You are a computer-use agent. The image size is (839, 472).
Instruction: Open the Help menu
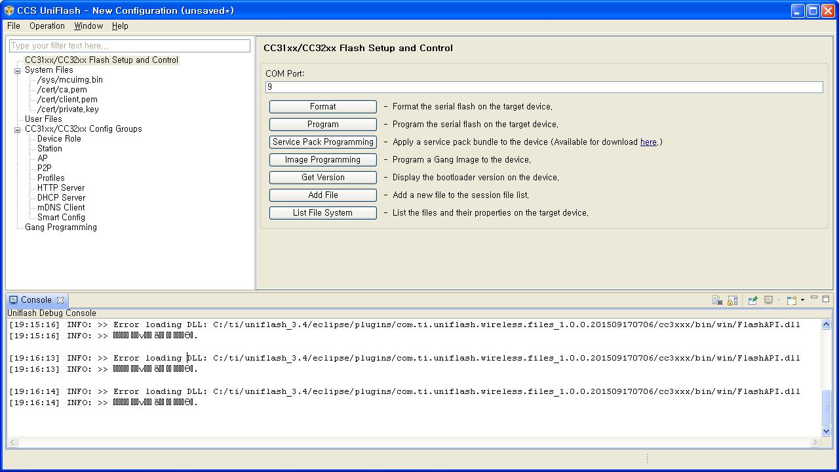point(120,26)
